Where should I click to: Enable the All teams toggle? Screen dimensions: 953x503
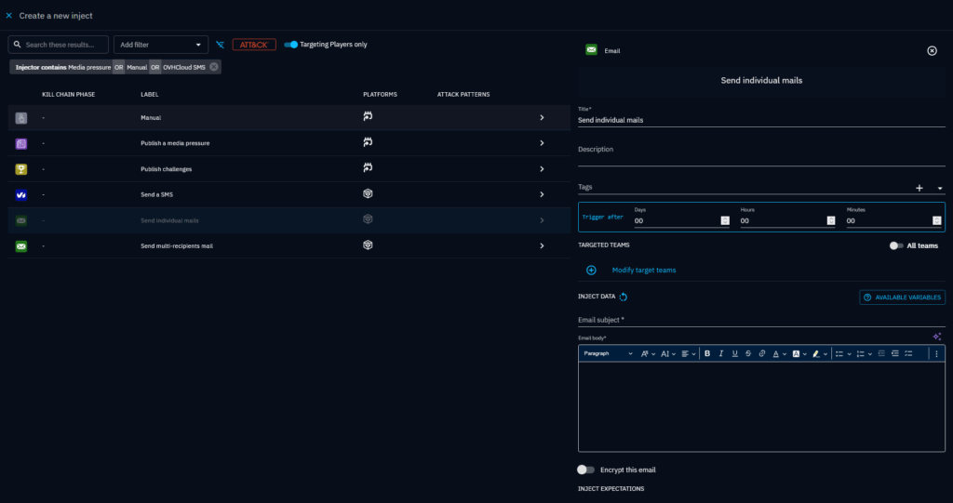(895, 245)
